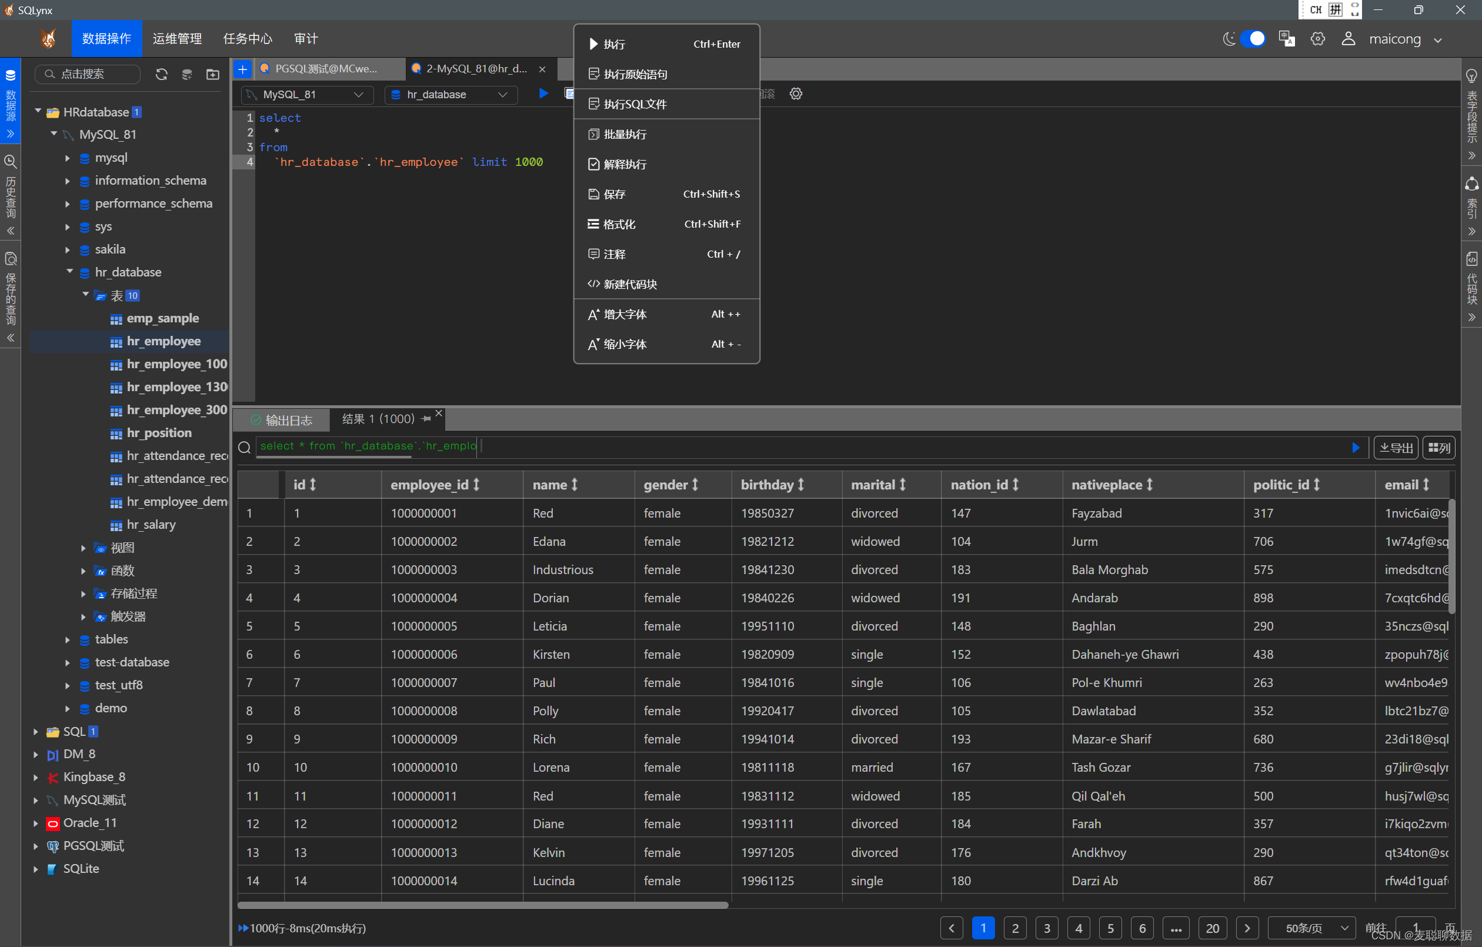The width and height of the screenshot is (1482, 947).
Task: Expand the 存储过程 stored procedures folder
Action: [x=83, y=593]
